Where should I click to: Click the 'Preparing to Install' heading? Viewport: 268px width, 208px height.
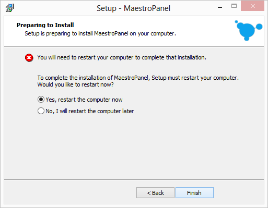point(45,25)
